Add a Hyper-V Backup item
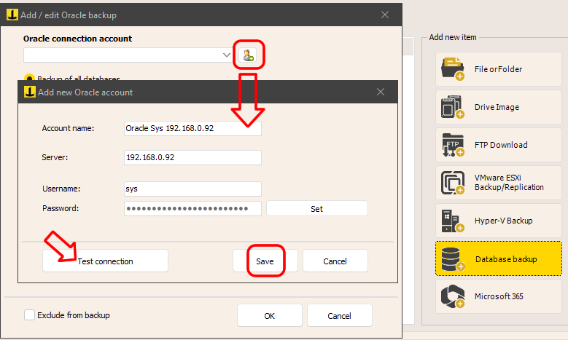The height and width of the screenshot is (340, 568). (499, 221)
